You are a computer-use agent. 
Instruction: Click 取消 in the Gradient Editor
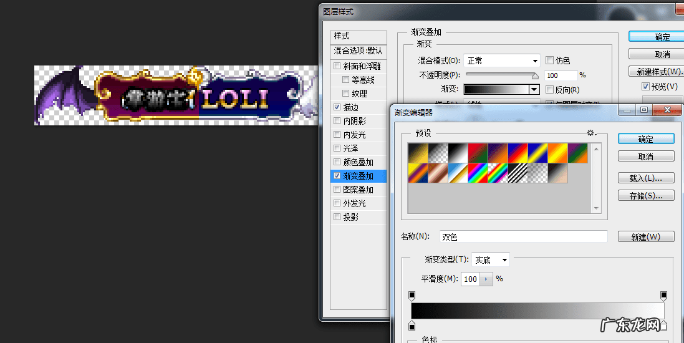tap(646, 157)
